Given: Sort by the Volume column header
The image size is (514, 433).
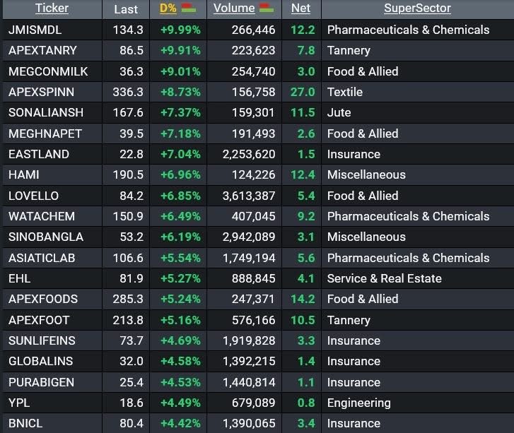Looking at the screenshot, I should [234, 8].
